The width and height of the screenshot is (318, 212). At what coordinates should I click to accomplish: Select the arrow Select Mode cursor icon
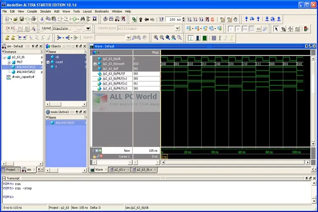pyautogui.click(x=276, y=29)
